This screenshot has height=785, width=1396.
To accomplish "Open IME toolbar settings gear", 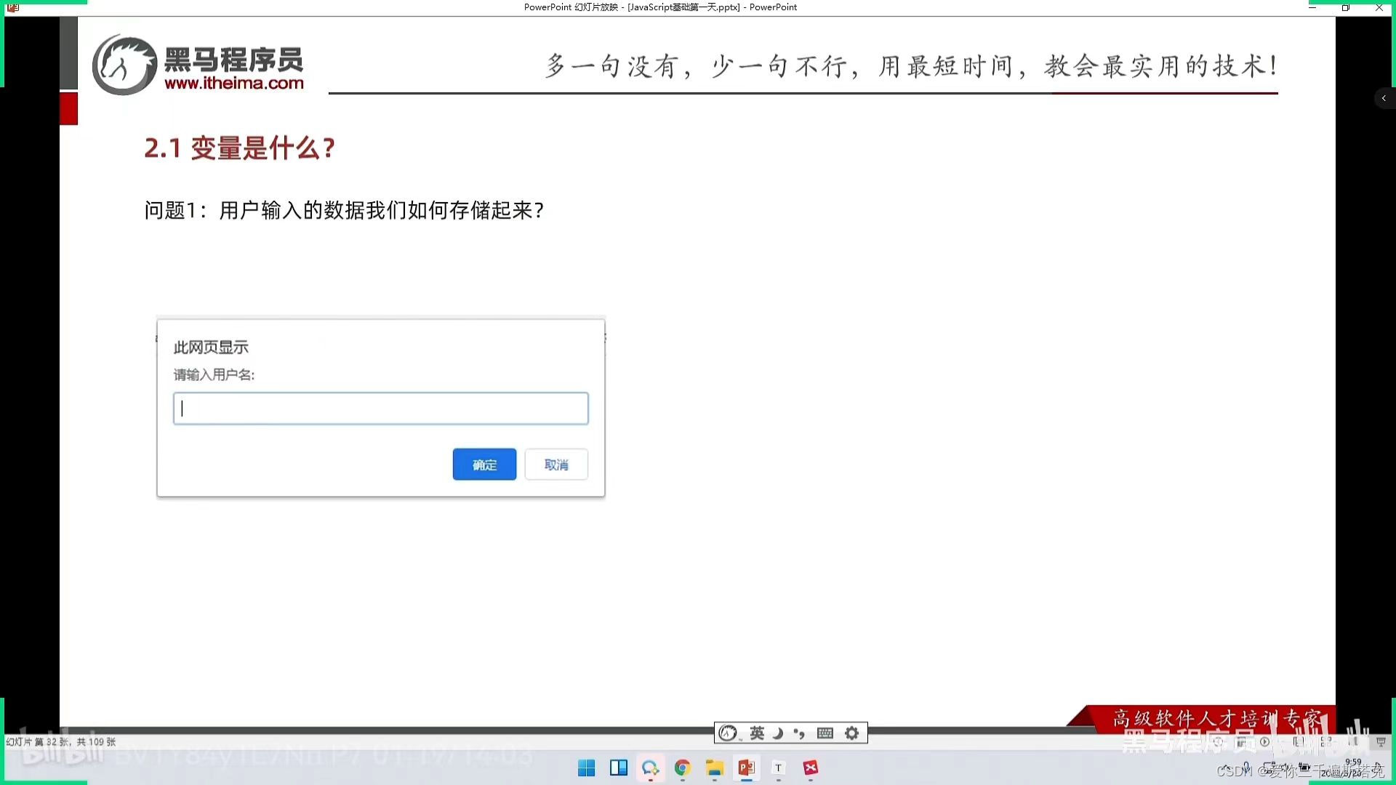I will [852, 733].
